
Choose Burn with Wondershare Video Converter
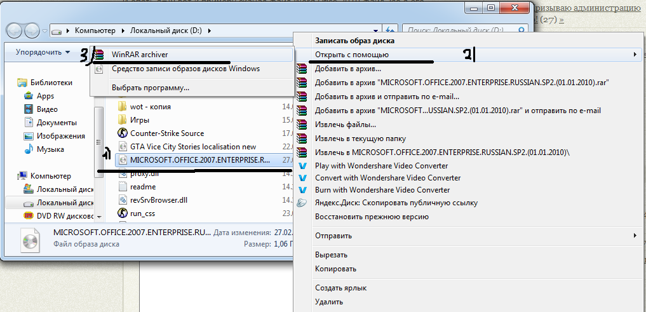click(x=382, y=190)
